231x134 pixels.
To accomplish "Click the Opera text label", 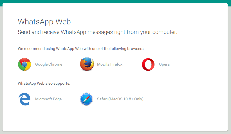I will [164, 64].
